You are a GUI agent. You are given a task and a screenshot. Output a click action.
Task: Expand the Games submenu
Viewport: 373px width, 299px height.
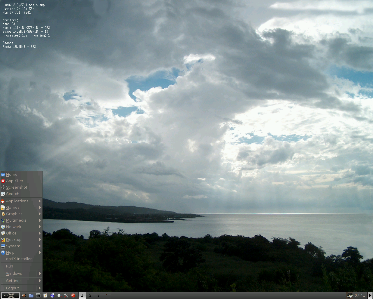(x=21, y=208)
